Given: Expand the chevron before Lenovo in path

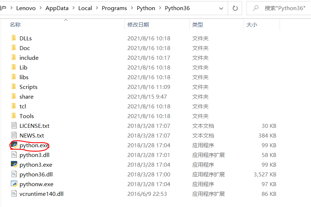Looking at the screenshot, I should coord(11,8).
